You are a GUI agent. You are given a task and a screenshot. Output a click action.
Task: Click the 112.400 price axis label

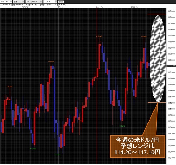pyautogui.click(x=171, y=158)
